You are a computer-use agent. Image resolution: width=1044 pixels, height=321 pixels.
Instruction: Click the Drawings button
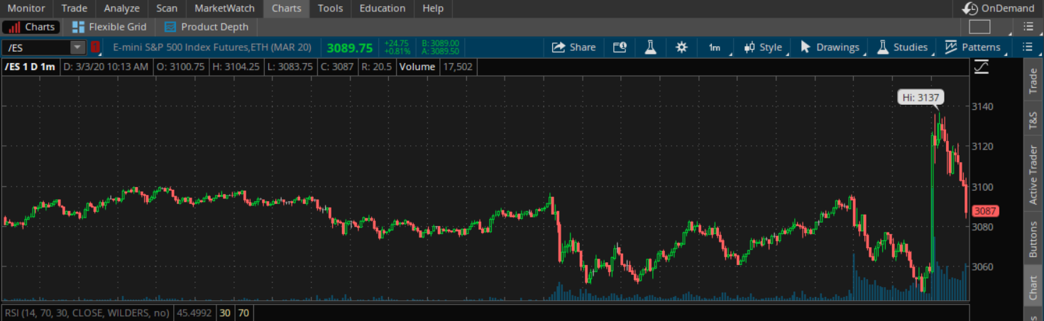830,47
